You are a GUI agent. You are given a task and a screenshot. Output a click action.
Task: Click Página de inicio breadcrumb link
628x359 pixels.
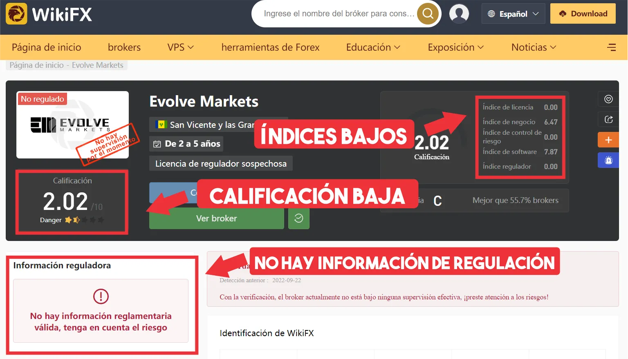(37, 65)
